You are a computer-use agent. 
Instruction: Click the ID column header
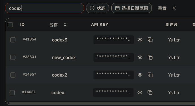(22, 25)
